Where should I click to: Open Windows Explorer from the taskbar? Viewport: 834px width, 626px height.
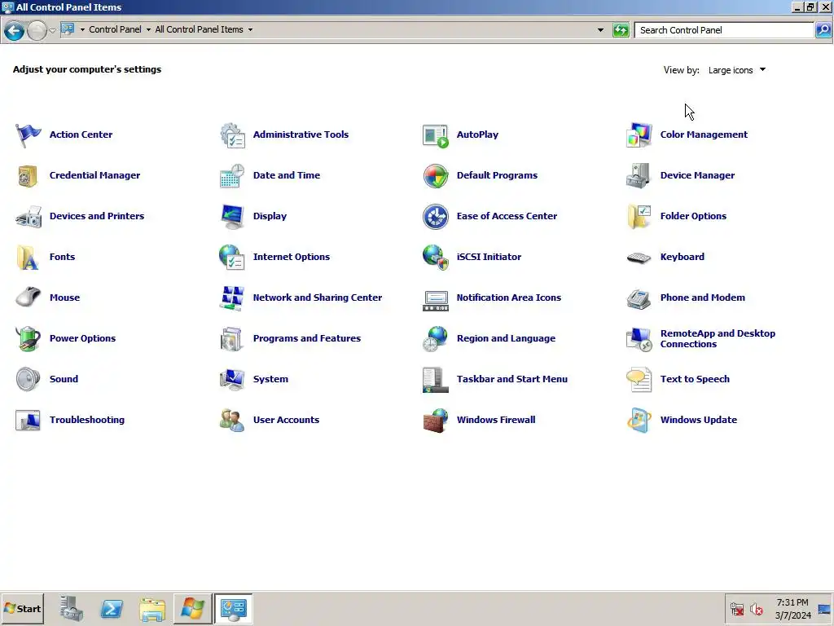coord(152,608)
